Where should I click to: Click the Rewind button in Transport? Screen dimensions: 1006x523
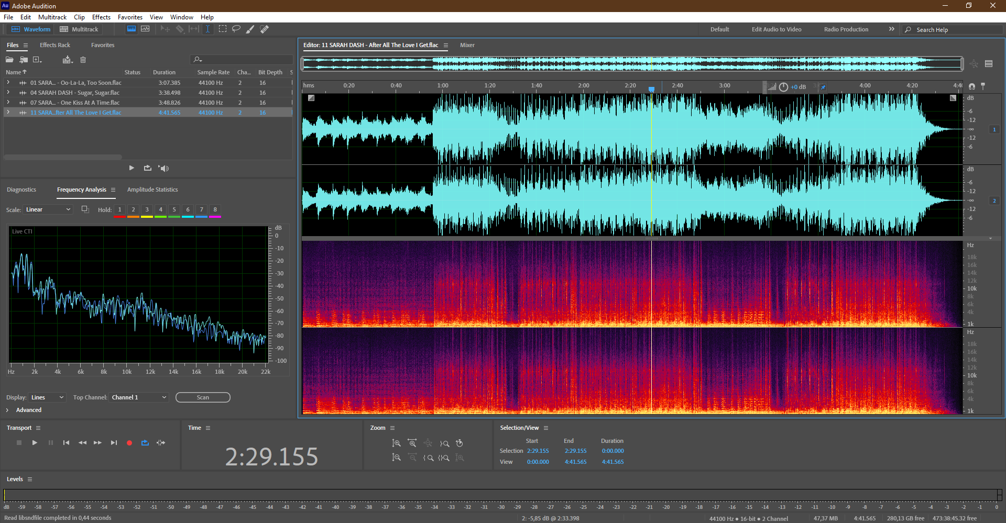[82, 443]
